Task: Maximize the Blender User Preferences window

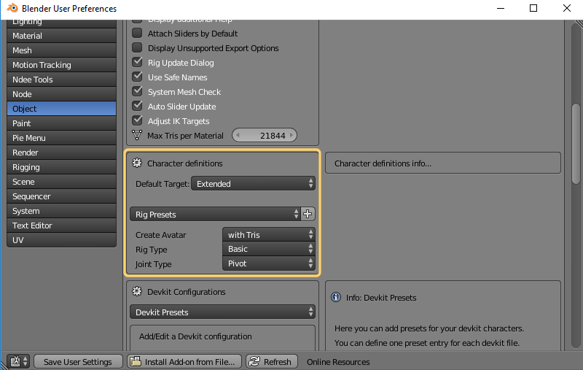Action: (x=533, y=8)
